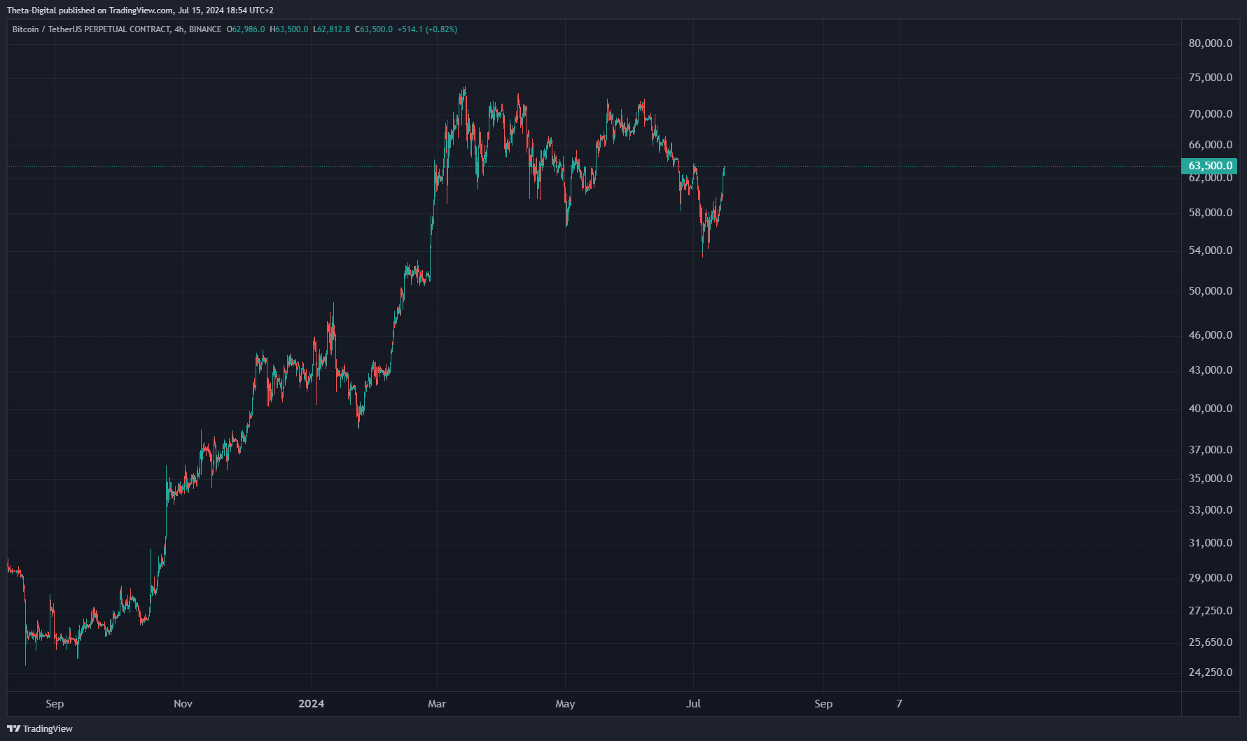
Task: Click the close value C63,500.0
Action: 374,29
